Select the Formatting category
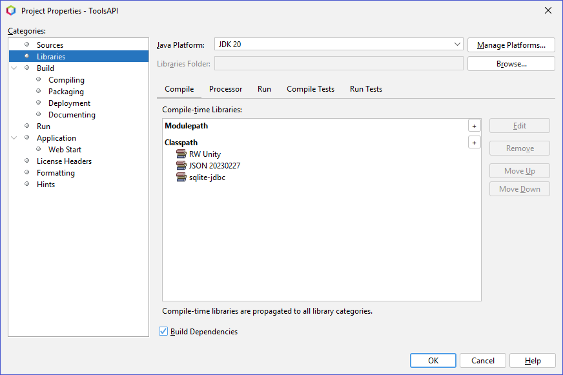Viewport: 563px width, 375px height. 56,173
